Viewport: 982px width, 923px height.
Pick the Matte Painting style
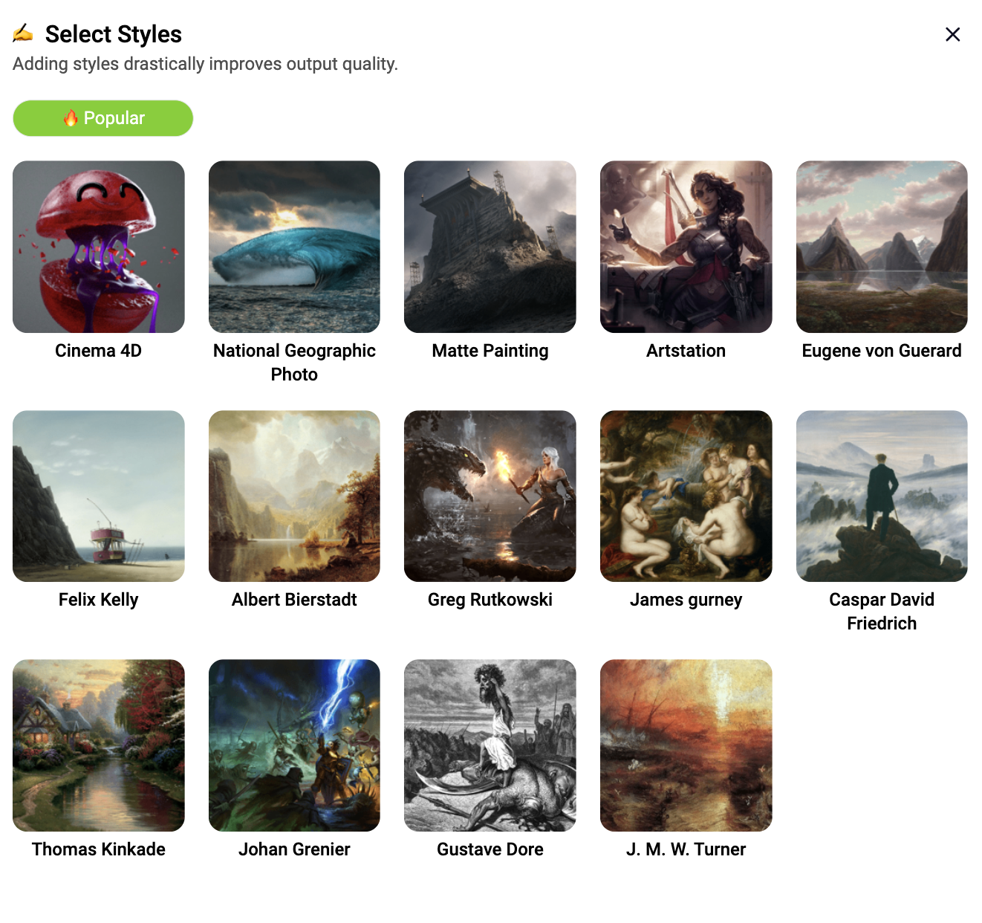tap(490, 247)
